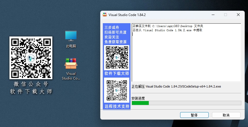The width and height of the screenshot is (248, 127).
Task: Click the lower QR code above 远程技术支持
Action: [x=117, y=90]
